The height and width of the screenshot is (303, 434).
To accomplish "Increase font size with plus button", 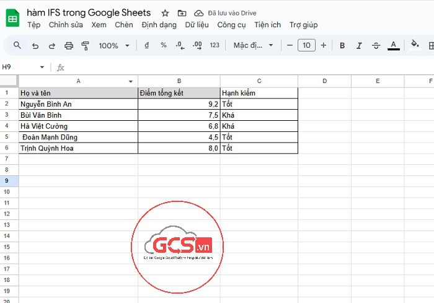I will 323,45.
